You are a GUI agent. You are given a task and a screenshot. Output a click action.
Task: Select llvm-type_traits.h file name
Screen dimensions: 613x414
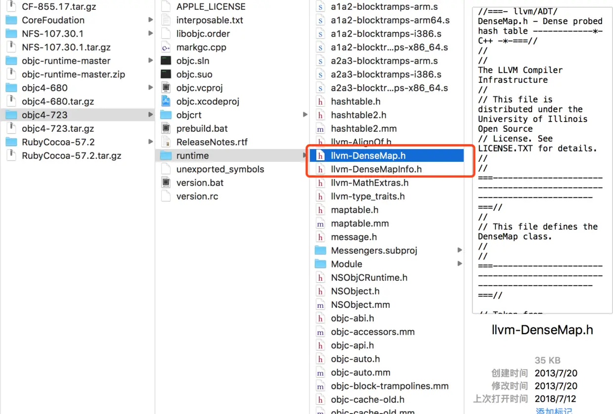(x=368, y=196)
